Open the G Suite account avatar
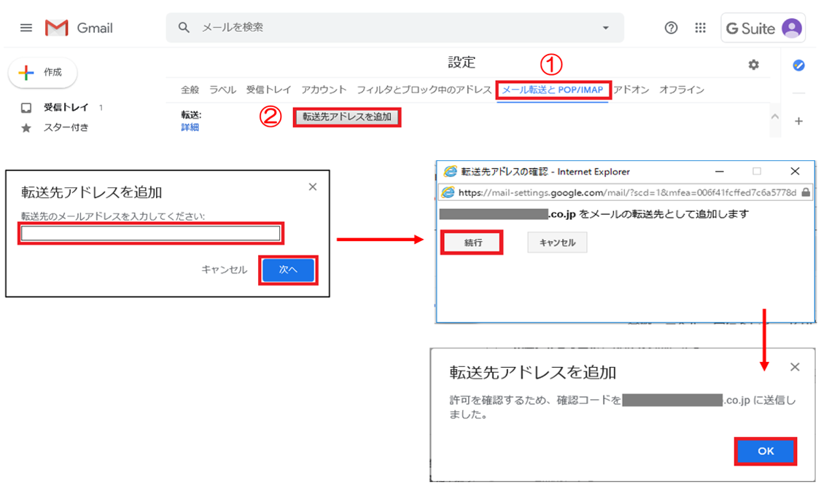 [x=791, y=28]
